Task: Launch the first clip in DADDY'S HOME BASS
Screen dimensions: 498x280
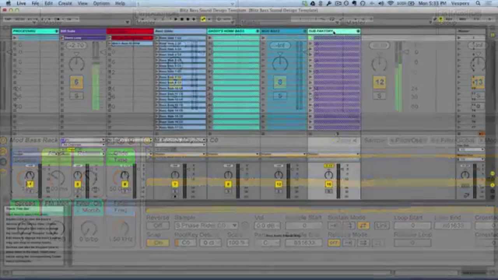Action: (210, 38)
